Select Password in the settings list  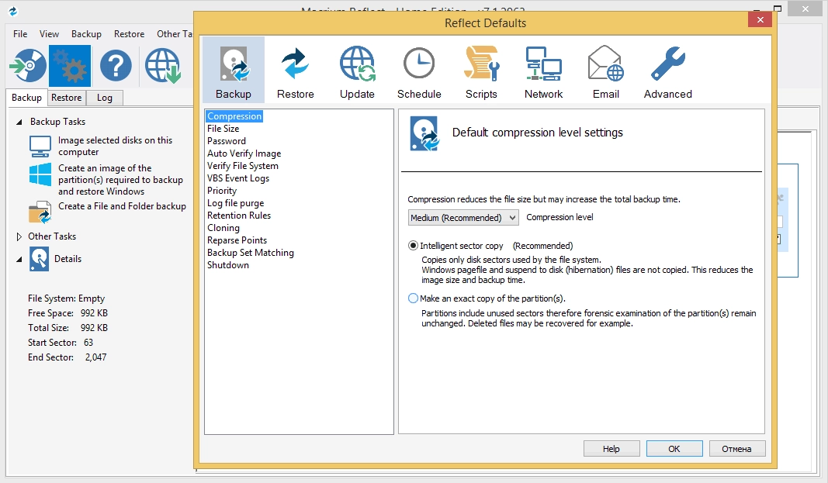pos(226,141)
